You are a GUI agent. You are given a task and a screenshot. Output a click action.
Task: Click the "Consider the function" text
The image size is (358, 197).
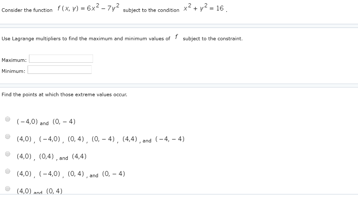(27, 10)
